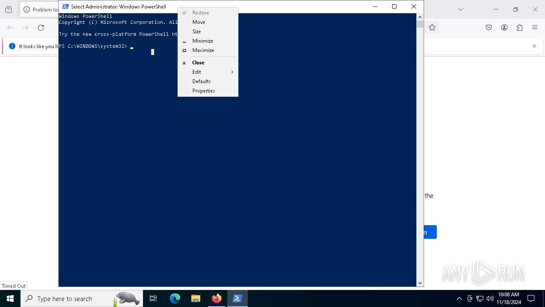
Task: Reload the page in Firefox
Action: point(41,28)
